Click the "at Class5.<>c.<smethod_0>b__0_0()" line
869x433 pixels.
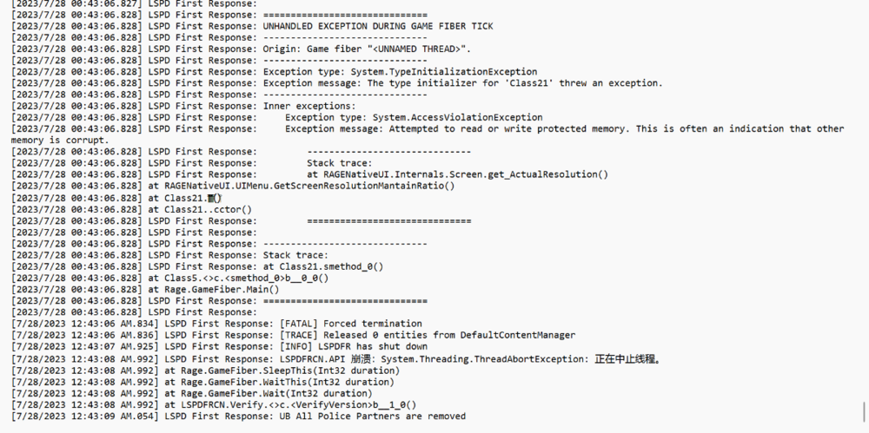click(237, 278)
